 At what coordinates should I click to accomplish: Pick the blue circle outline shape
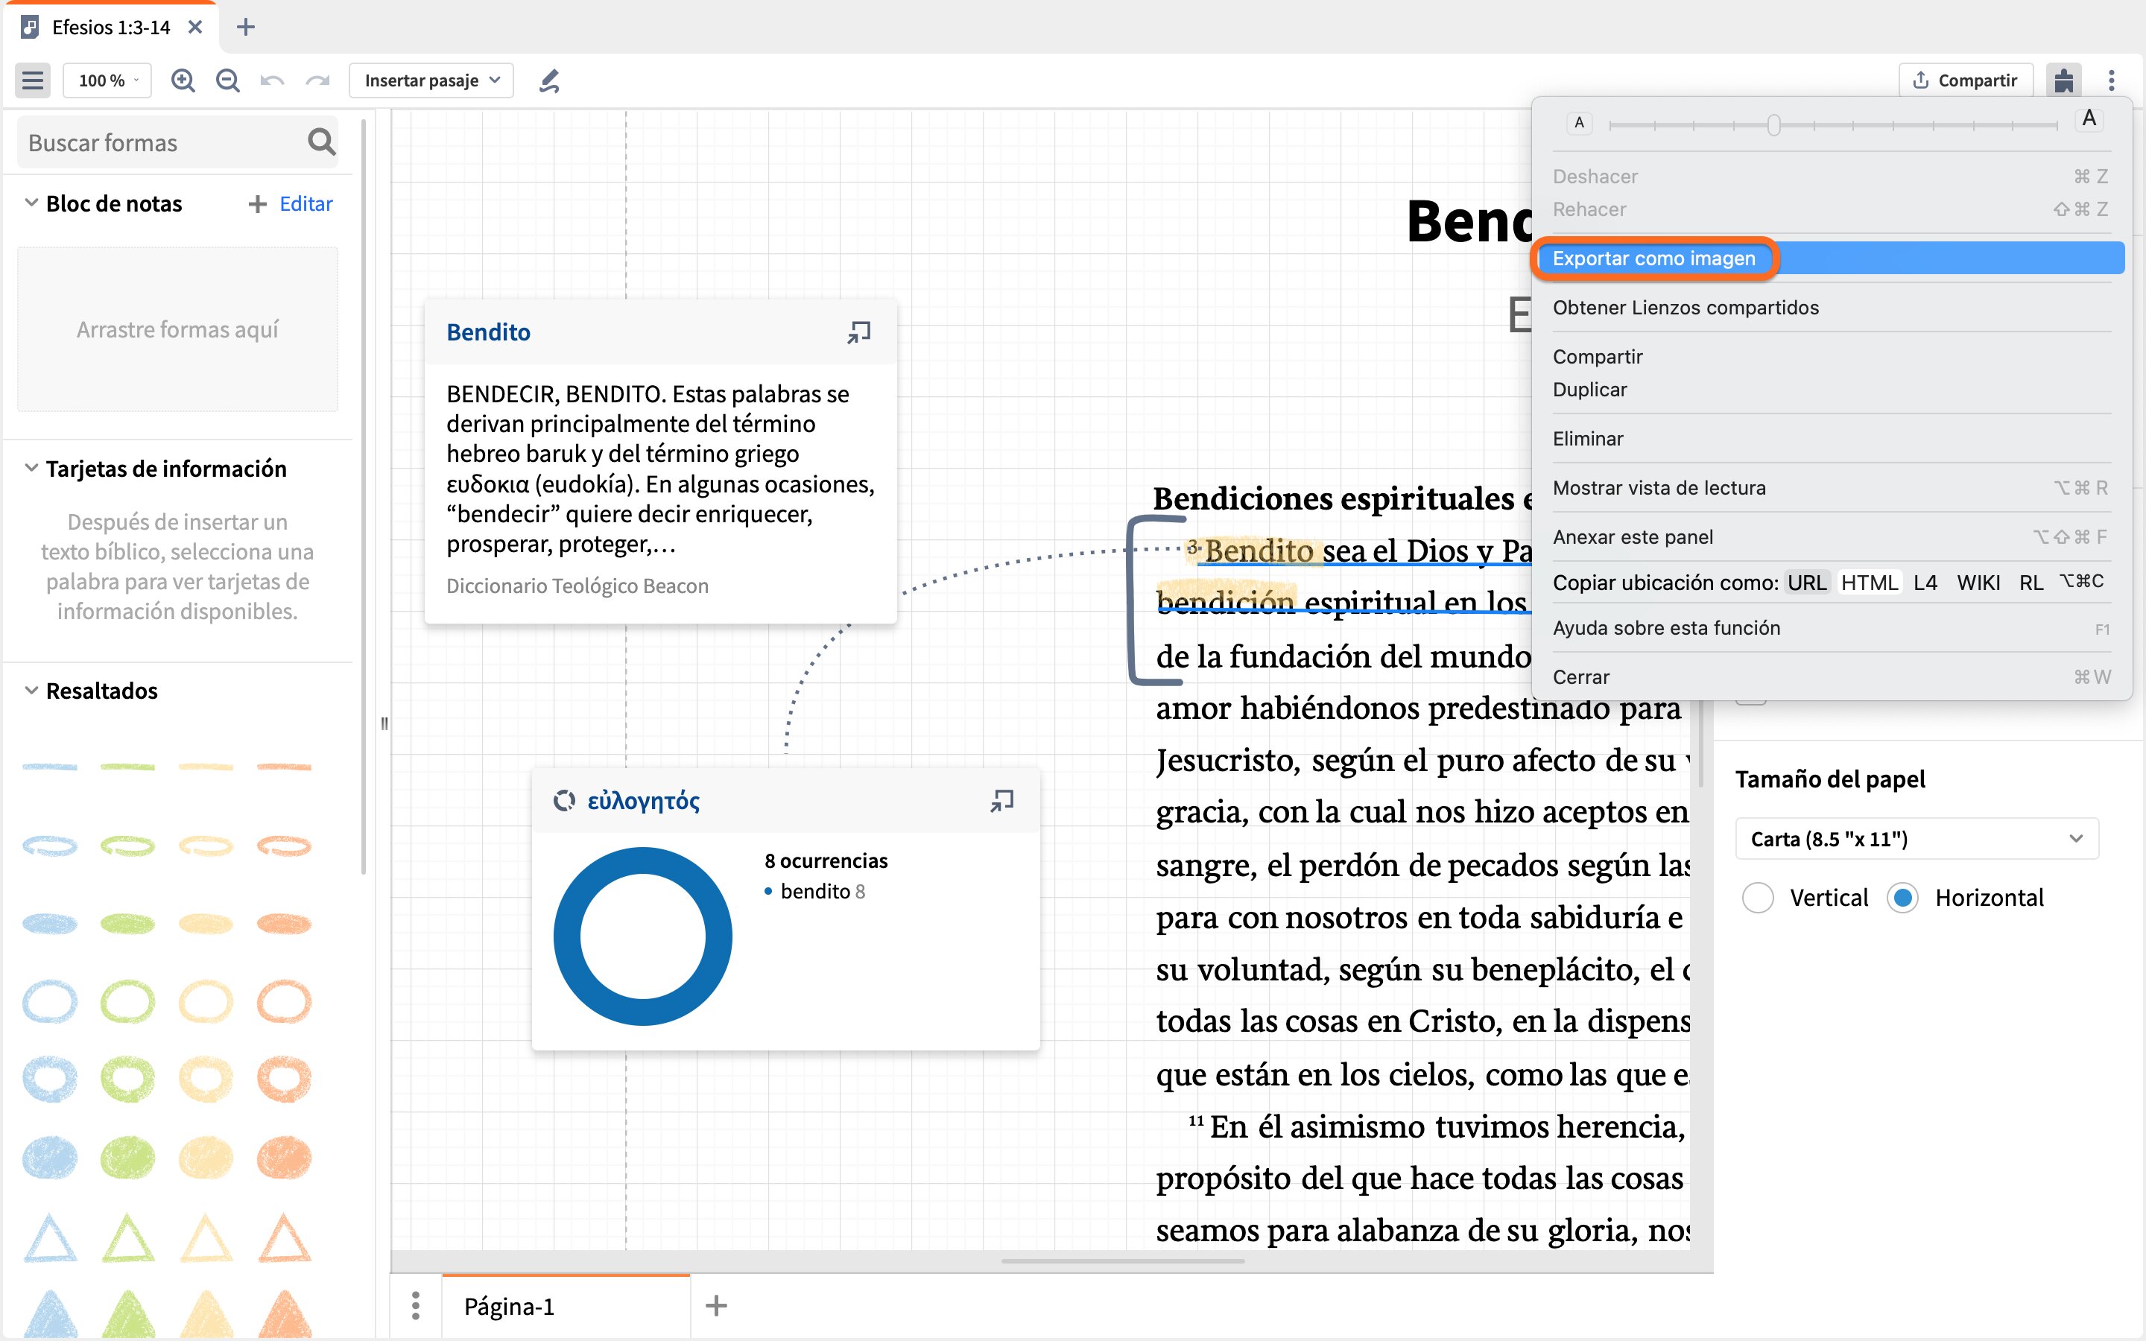50,1001
